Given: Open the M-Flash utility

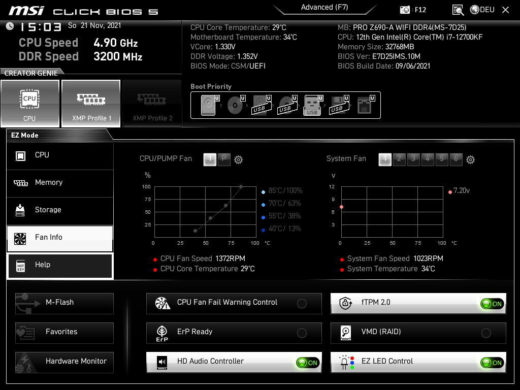Looking at the screenshot, I should (64, 304).
